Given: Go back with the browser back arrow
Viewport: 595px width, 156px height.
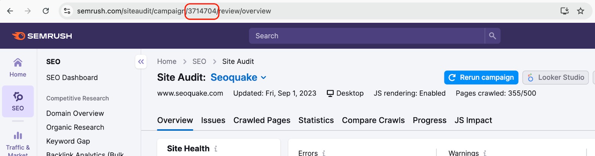Looking at the screenshot, I should (10, 11).
